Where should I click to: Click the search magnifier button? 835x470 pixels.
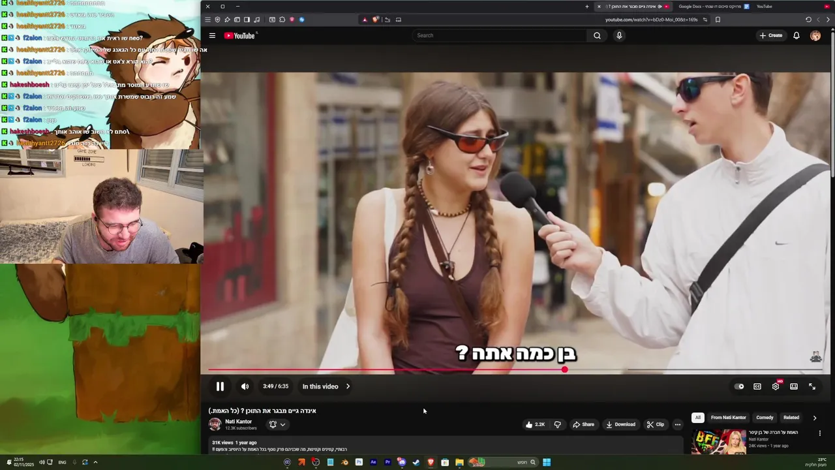coord(597,35)
